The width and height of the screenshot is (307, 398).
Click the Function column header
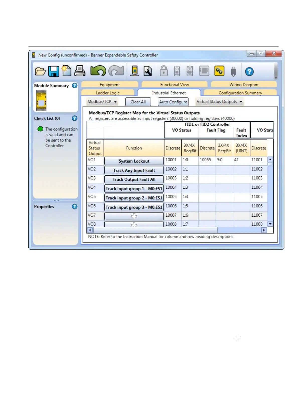134,148
